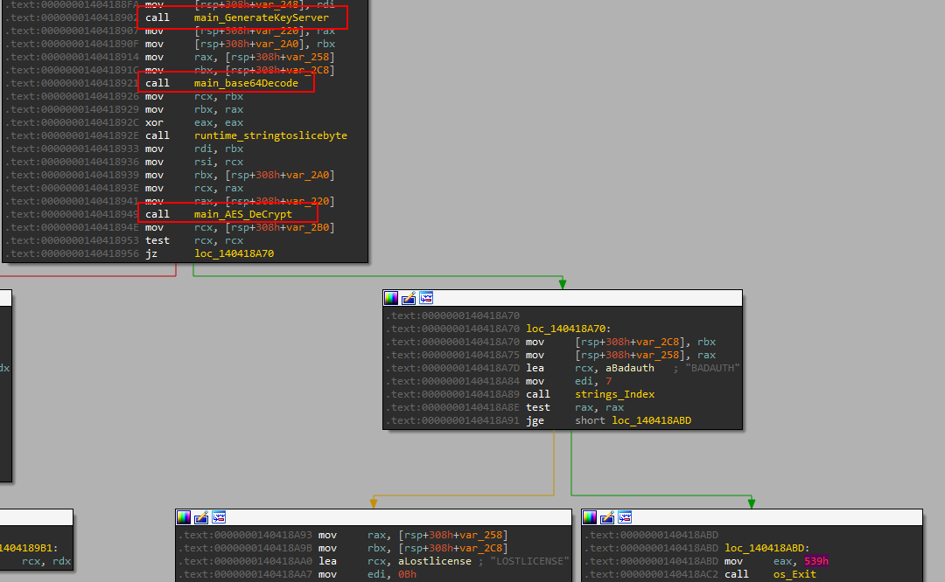Click the aBadauth operand in the lea instruction
The height and width of the screenshot is (582, 945).
(625, 368)
